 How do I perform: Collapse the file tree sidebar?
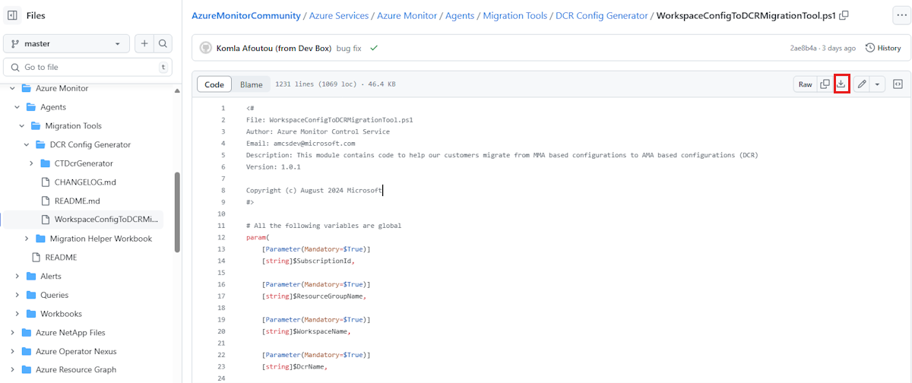(x=12, y=15)
